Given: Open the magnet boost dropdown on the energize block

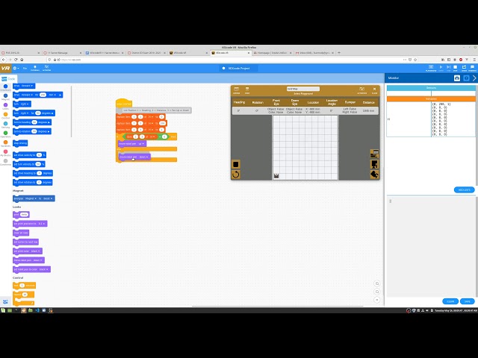Looking at the screenshot, I should click(48, 198).
